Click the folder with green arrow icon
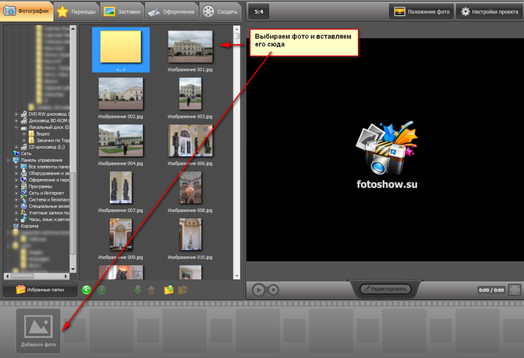The height and width of the screenshot is (358, 524). (x=168, y=290)
